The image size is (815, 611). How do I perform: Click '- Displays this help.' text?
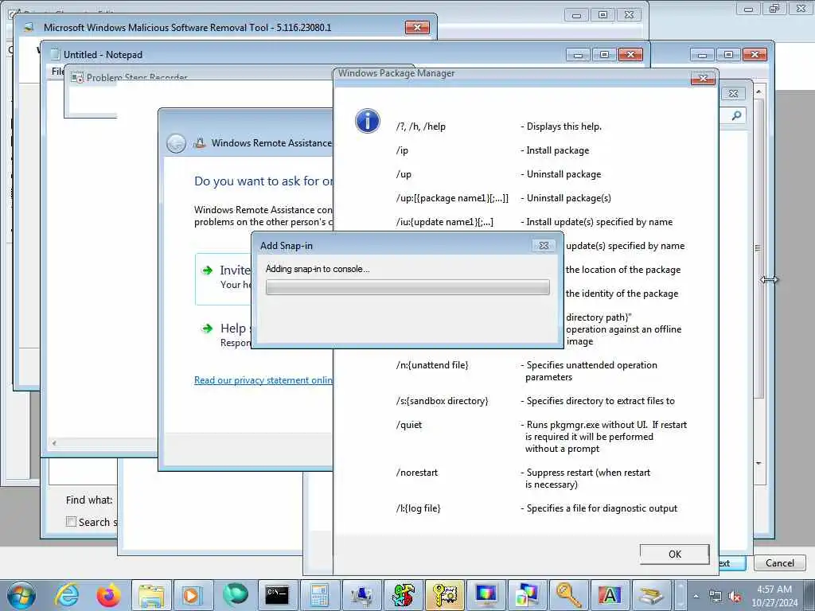[561, 126]
